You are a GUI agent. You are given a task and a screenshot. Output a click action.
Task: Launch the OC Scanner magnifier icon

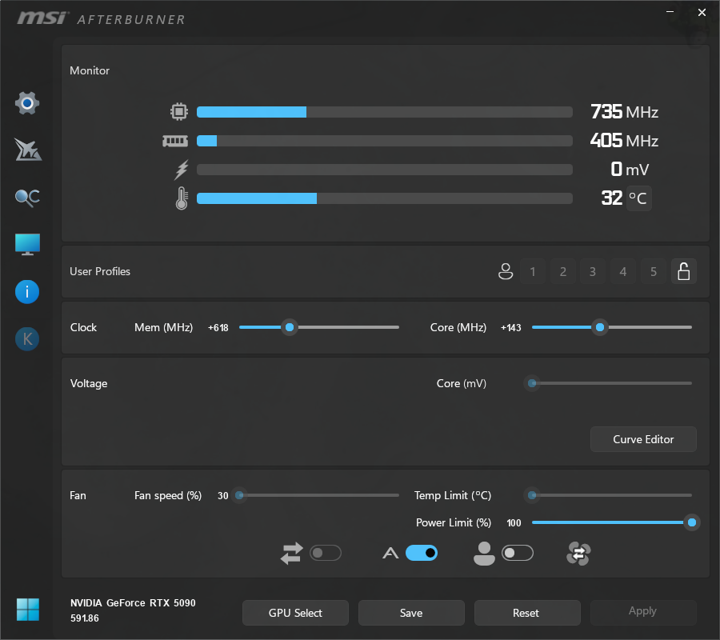26,197
